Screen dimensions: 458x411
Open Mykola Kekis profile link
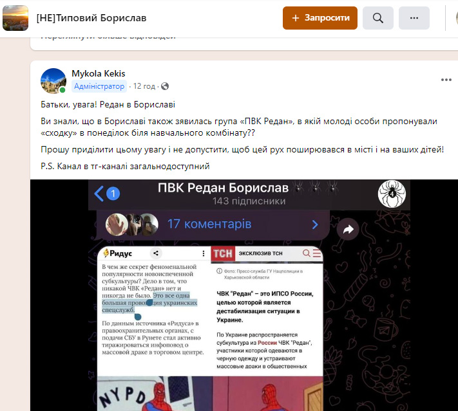pyautogui.click(x=99, y=73)
